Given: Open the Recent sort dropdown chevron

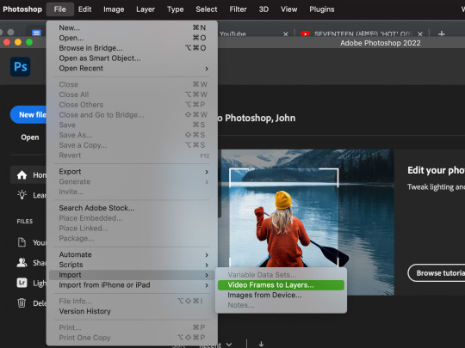Looking at the screenshot, I should (x=229, y=345).
